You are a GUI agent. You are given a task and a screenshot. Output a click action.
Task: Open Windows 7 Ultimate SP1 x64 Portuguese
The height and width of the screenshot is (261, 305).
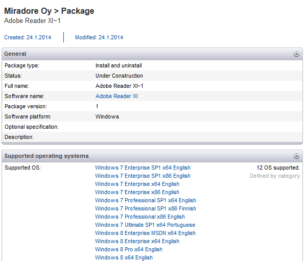[x=145, y=225]
